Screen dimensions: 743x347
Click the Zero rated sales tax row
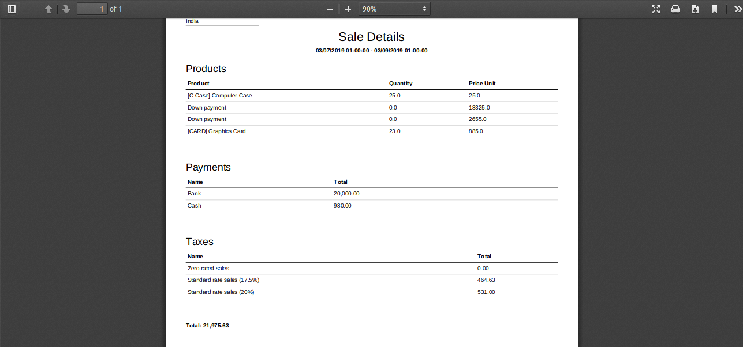[x=372, y=269]
